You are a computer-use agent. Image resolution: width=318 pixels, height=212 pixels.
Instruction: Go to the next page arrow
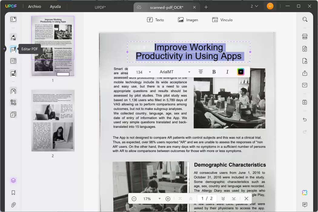[x=223, y=199]
